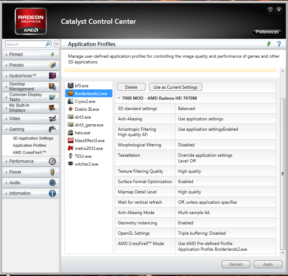Expand the Performance section
The width and height of the screenshot is (288, 276).
pos(6,161)
